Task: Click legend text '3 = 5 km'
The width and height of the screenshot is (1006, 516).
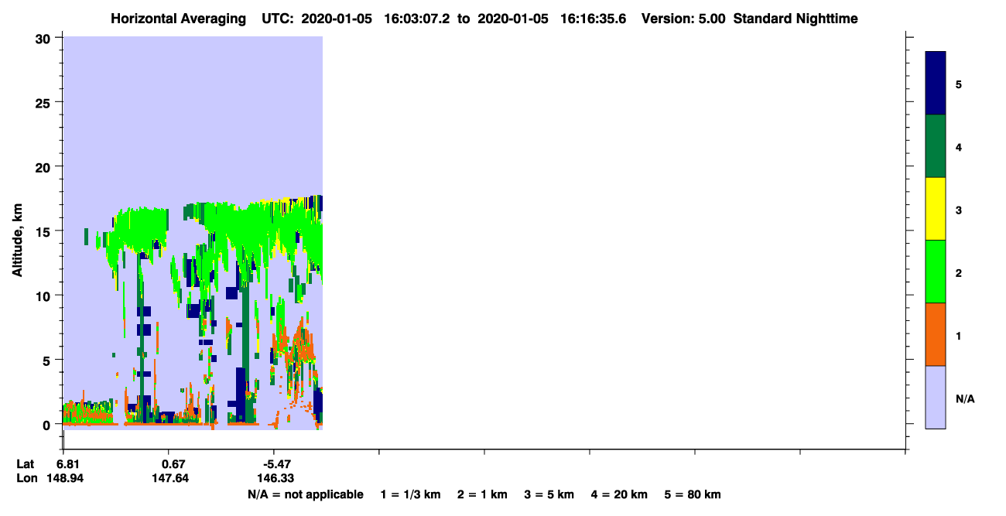Action: [549, 494]
